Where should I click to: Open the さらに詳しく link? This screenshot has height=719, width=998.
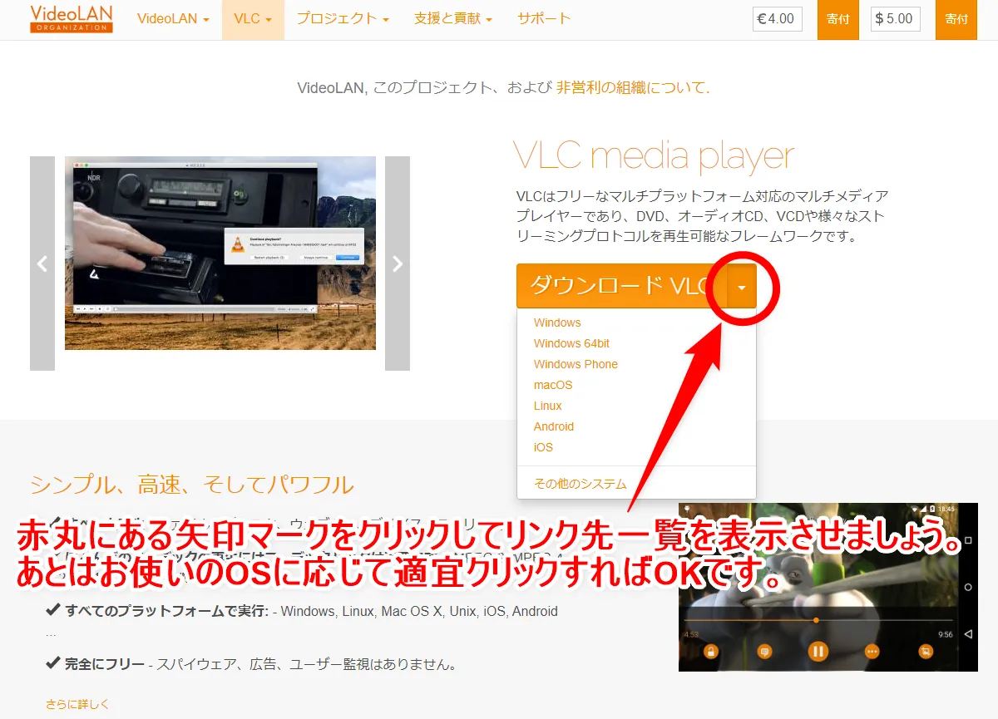[x=77, y=704]
